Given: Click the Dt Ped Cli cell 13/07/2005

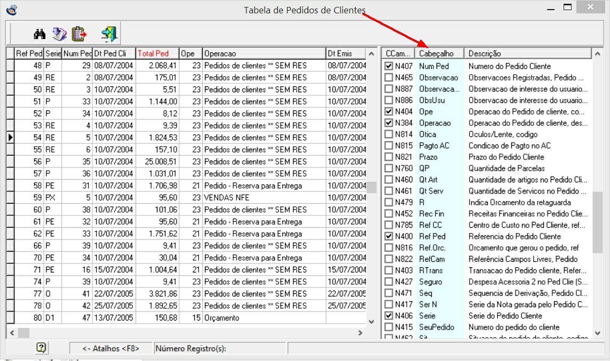Looking at the screenshot, I should click(114, 317).
